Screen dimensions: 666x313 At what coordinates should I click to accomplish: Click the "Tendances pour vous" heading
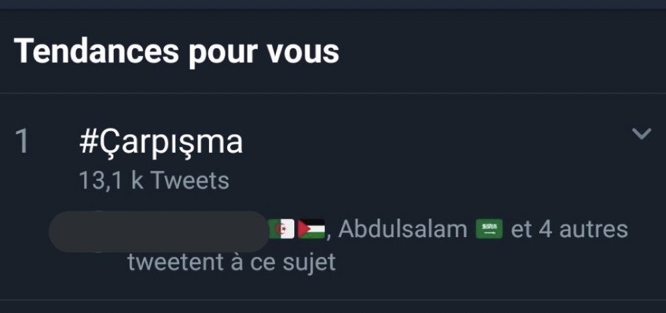point(176,51)
